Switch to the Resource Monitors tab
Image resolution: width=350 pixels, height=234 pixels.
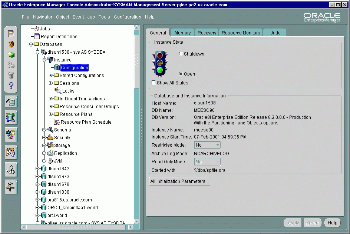[241, 33]
